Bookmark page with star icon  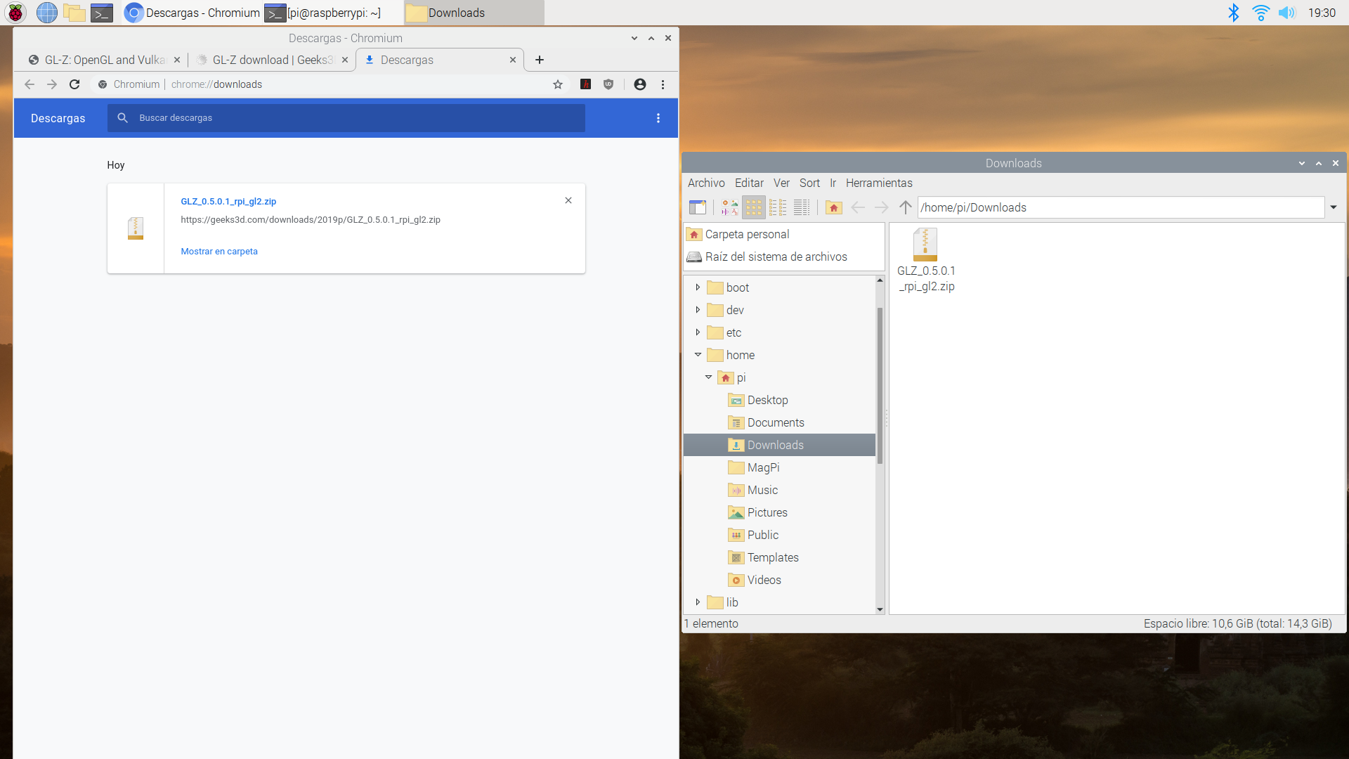click(558, 84)
